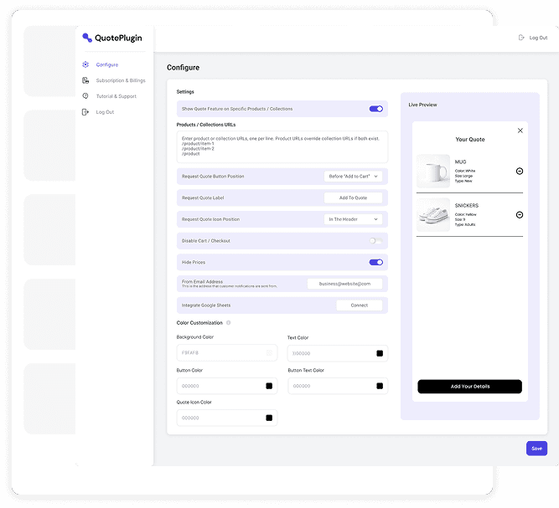Click the top-right Log Out icon
559x508 pixels.
[x=521, y=38]
